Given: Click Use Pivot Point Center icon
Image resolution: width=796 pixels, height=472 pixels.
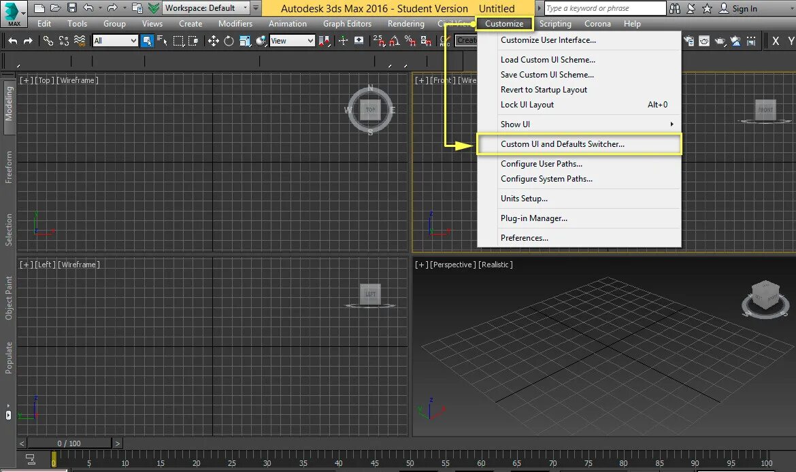Looking at the screenshot, I should point(325,41).
